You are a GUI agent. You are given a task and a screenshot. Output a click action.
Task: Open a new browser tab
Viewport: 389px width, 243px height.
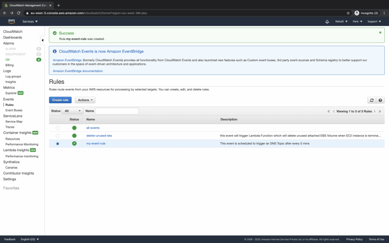pos(59,5)
